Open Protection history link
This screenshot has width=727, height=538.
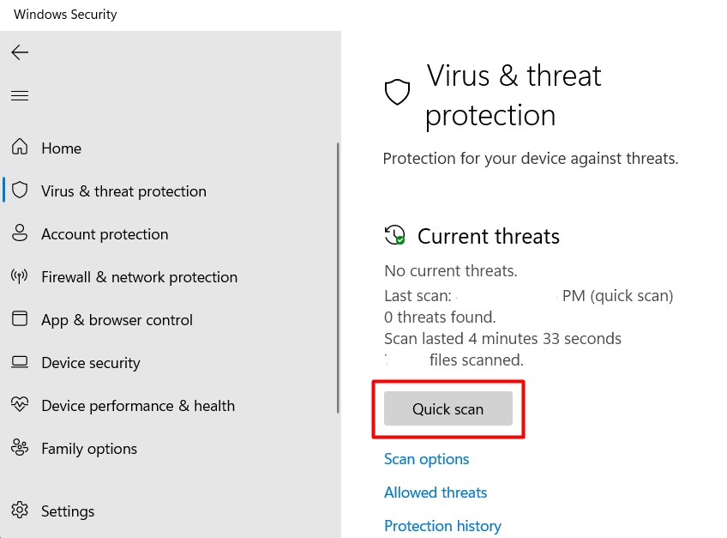(442, 526)
